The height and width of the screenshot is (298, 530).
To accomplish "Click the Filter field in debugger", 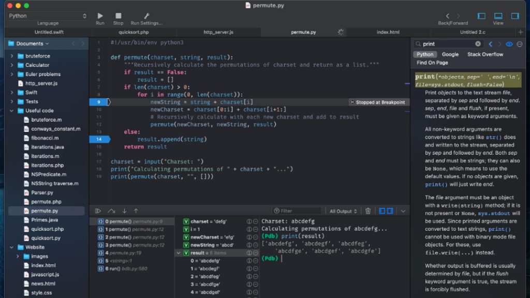I will 297,211.
